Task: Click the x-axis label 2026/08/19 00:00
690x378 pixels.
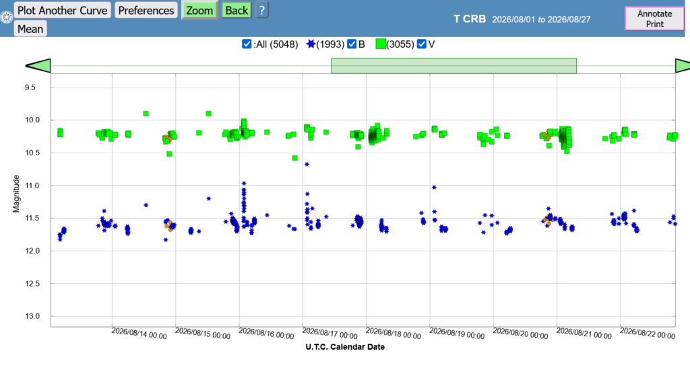Action: coord(457,334)
